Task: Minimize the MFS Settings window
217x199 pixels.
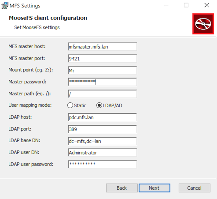Action: coord(166,5)
